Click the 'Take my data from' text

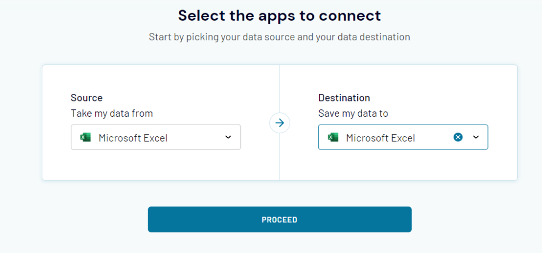click(x=112, y=113)
